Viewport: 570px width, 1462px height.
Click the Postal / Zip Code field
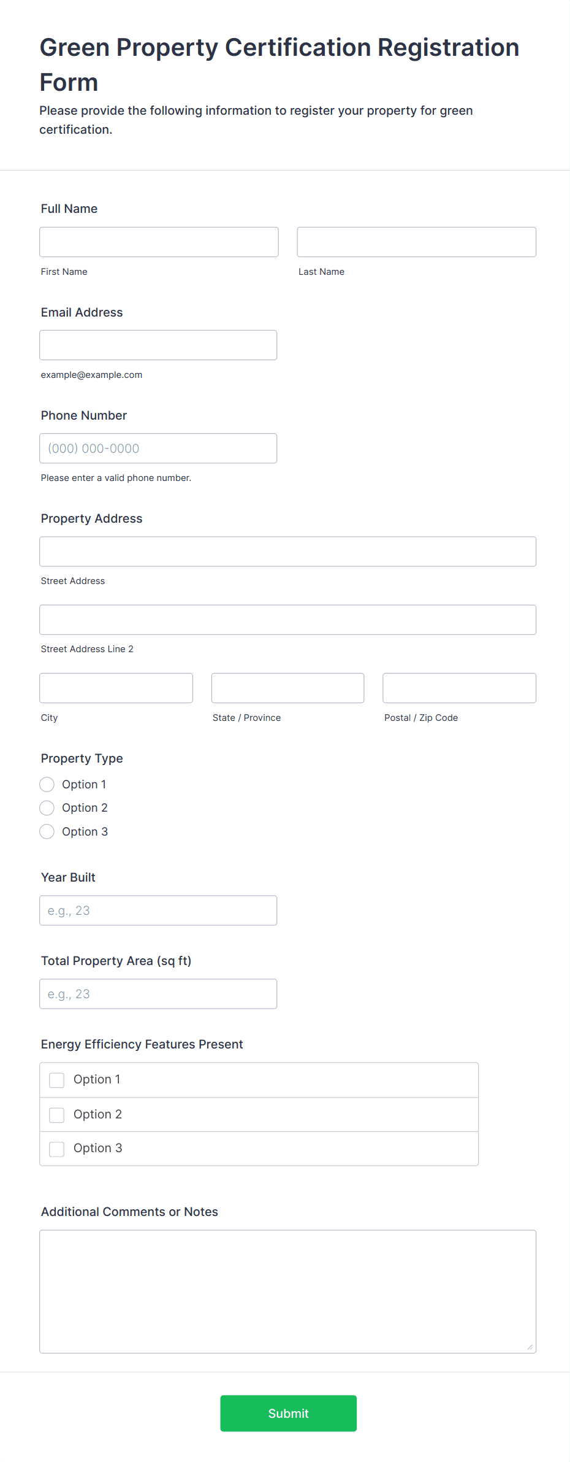click(459, 688)
